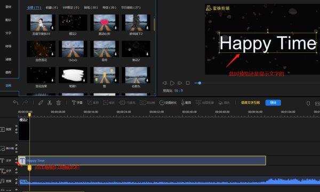The width and height of the screenshot is (320, 192).
Task: Click the blue 导出 export button
Action: 273,102
